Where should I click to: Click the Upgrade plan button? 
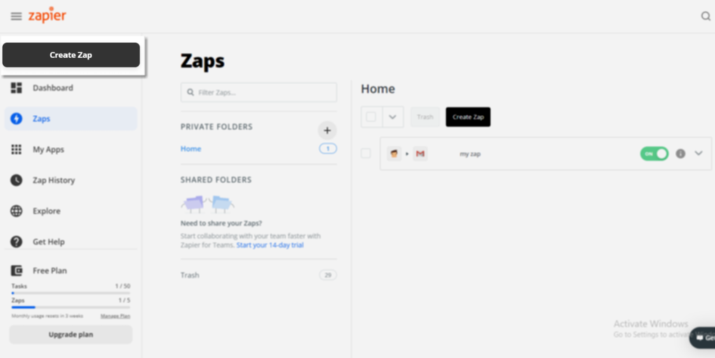[71, 334]
